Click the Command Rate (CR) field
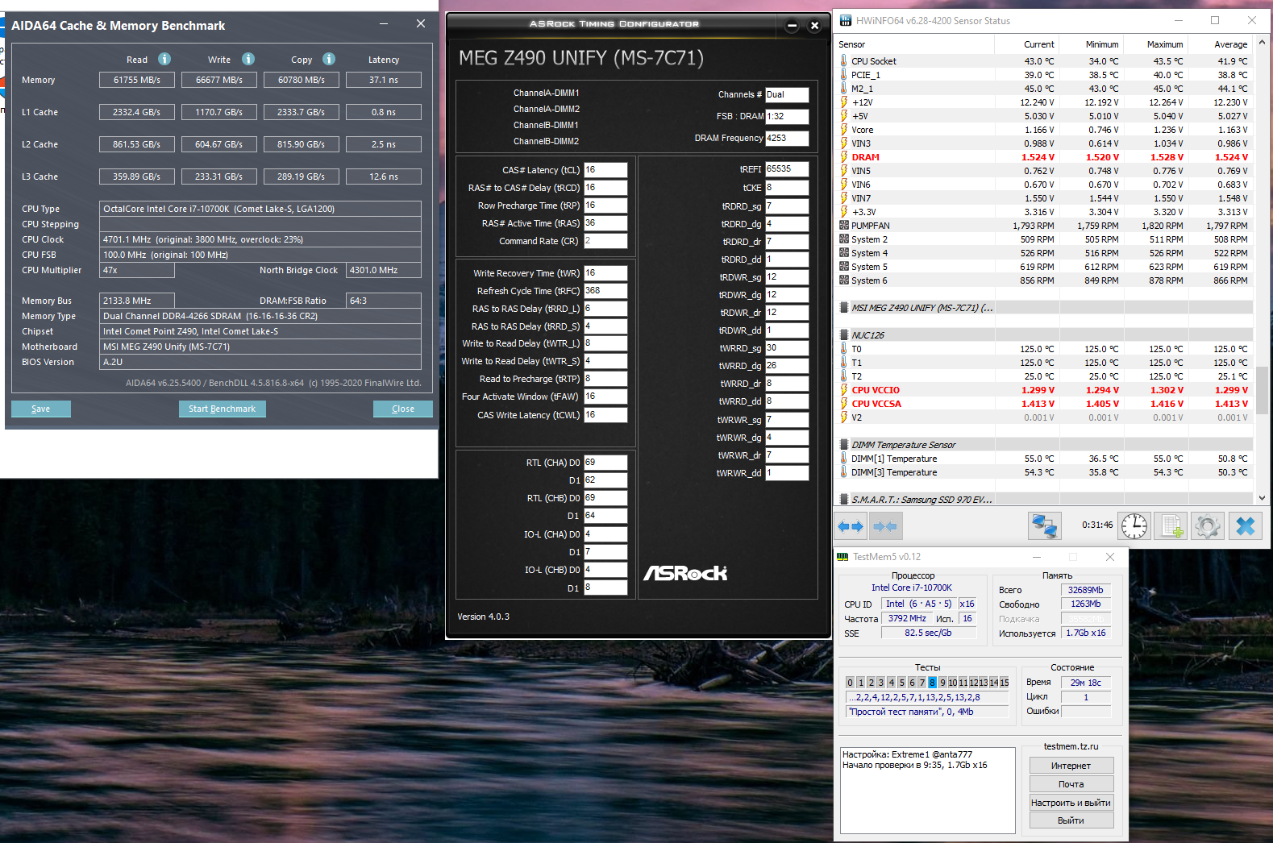 point(605,241)
